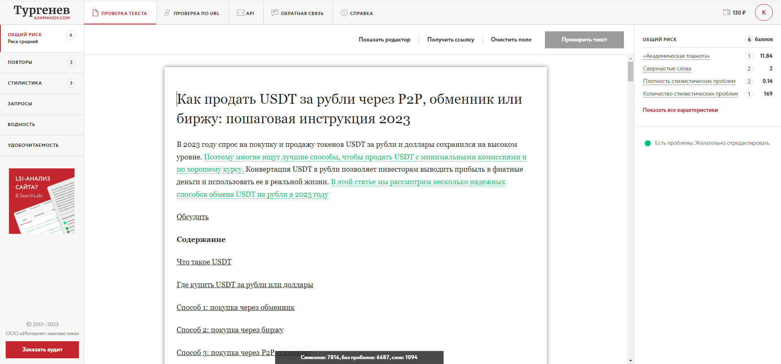This screenshot has height=364, width=781.
Task: Click the score badge 6 in Общий риск sidebar
Action: point(71,35)
